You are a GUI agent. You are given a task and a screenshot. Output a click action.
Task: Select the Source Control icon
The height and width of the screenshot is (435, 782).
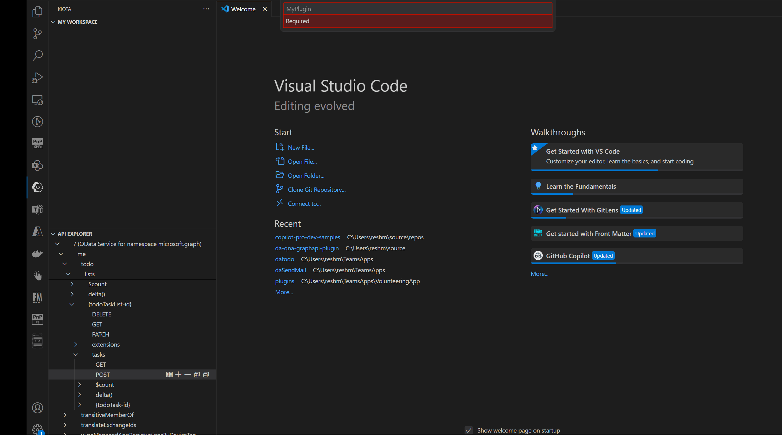(x=37, y=34)
